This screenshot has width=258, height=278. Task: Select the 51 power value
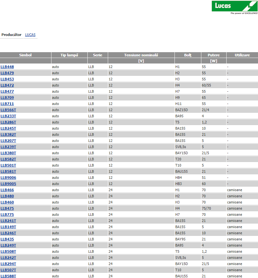click(x=204, y=178)
